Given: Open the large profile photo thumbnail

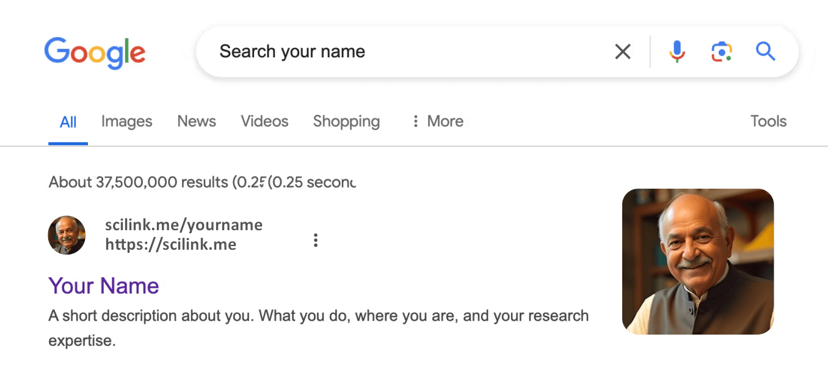Looking at the screenshot, I should [x=698, y=261].
